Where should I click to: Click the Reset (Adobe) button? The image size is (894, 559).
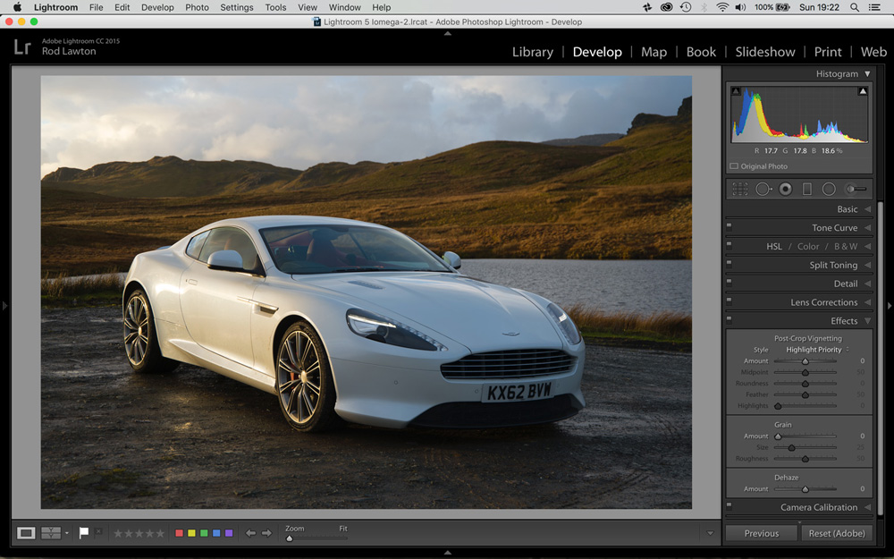pyautogui.click(x=837, y=533)
